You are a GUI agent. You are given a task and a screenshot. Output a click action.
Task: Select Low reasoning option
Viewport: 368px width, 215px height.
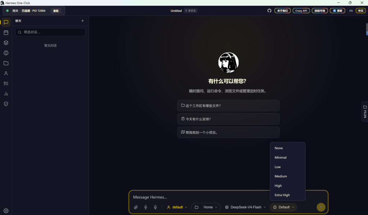click(x=287, y=167)
